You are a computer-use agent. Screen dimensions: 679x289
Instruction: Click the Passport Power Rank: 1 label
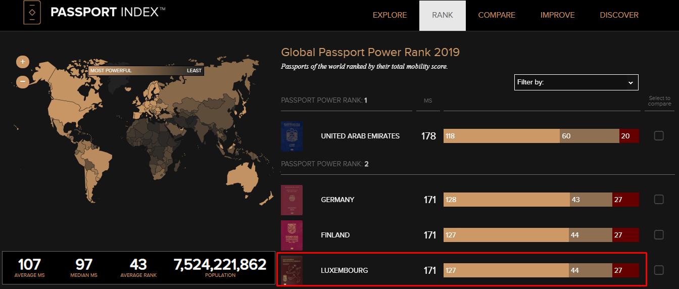pyautogui.click(x=324, y=100)
